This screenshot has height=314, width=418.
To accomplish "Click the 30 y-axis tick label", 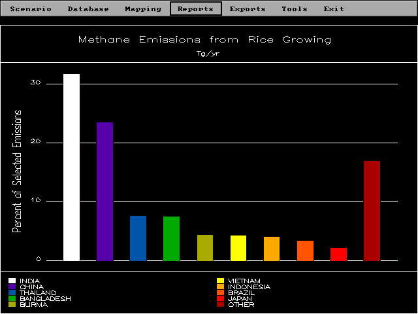I will pyautogui.click(x=35, y=82).
